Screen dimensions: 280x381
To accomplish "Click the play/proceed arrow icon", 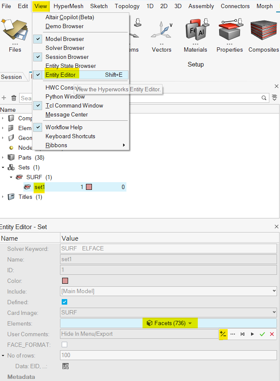I will 252,334.
